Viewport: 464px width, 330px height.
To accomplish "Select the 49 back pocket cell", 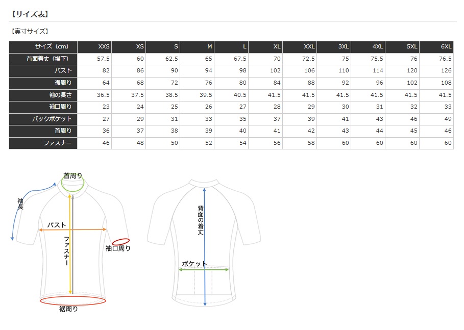I will [436, 119].
